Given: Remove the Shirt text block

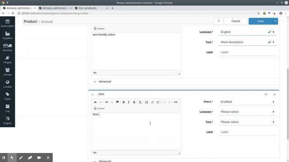Looking at the screenshot, I should pyautogui.click(x=275, y=94).
